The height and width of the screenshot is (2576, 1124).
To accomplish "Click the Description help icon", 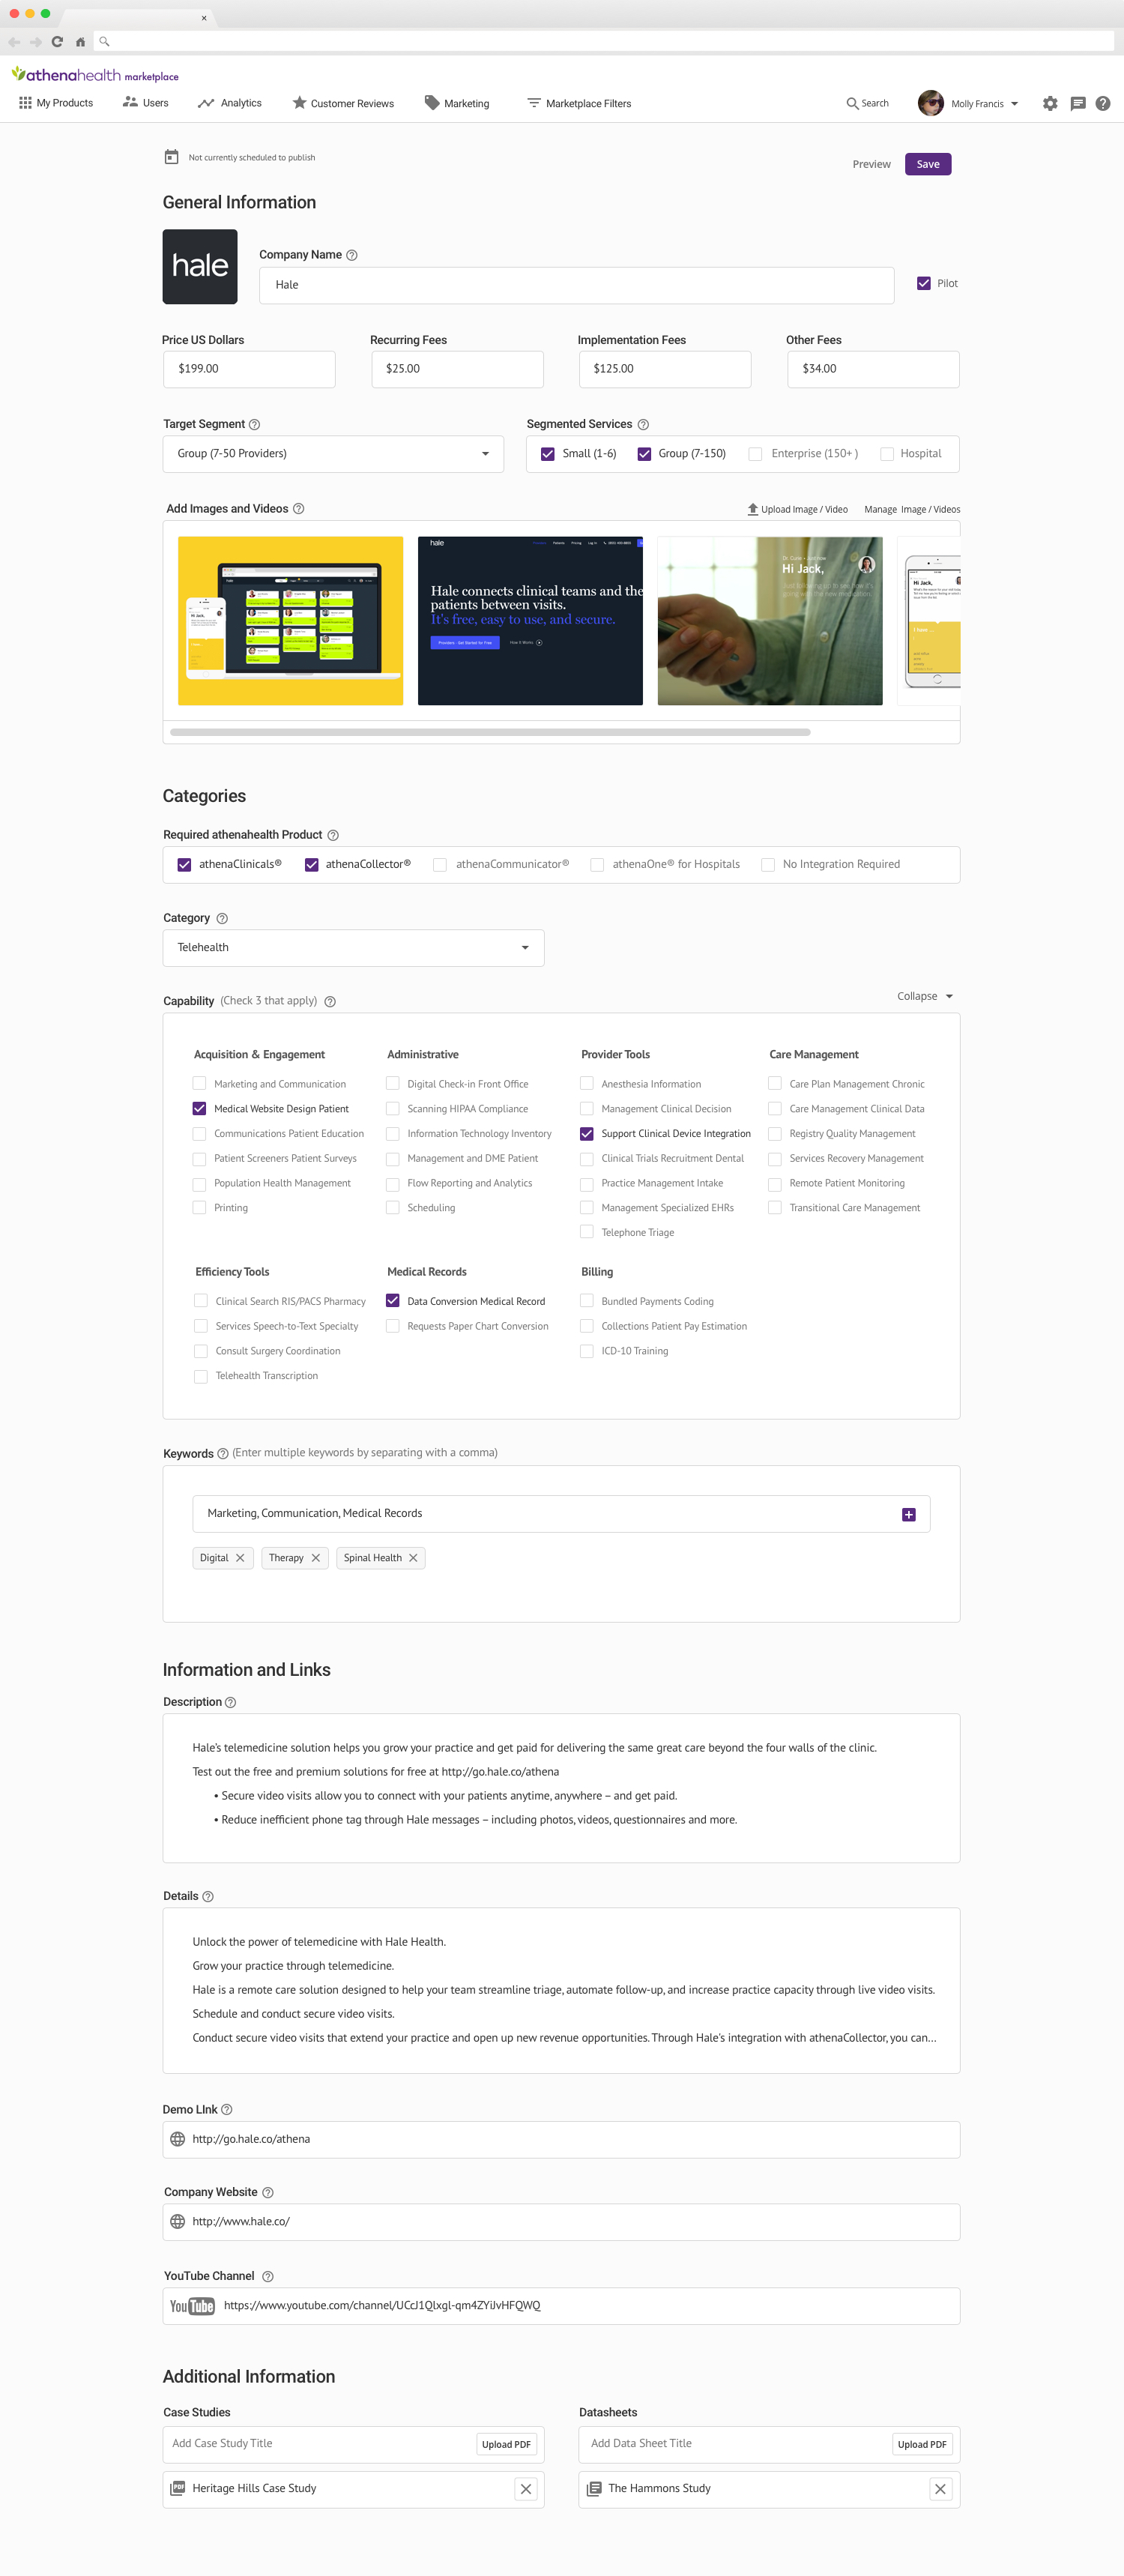I will [x=231, y=1702].
